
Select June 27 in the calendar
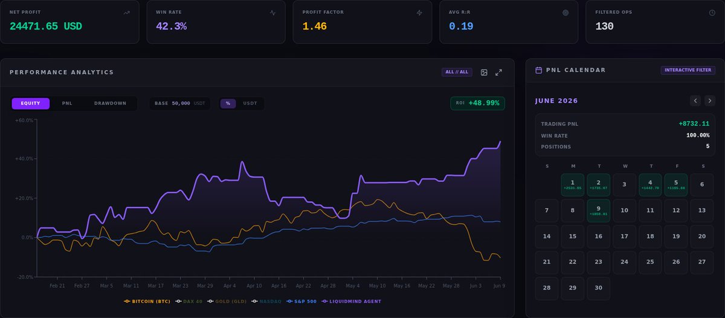[702, 262]
